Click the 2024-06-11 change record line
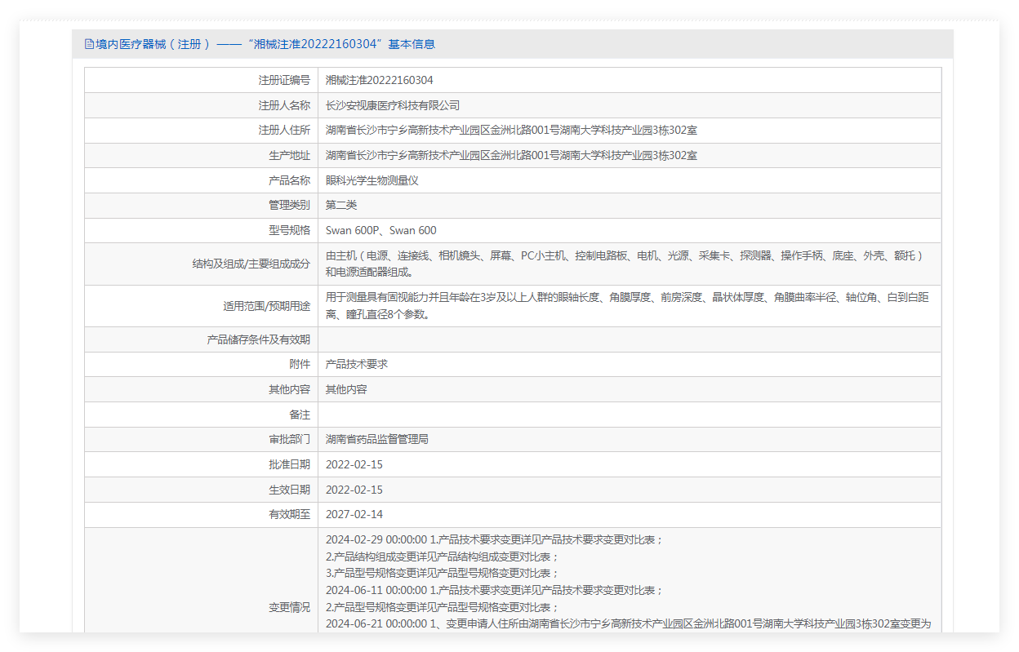This screenshot has width=1019, height=652. tap(495, 590)
